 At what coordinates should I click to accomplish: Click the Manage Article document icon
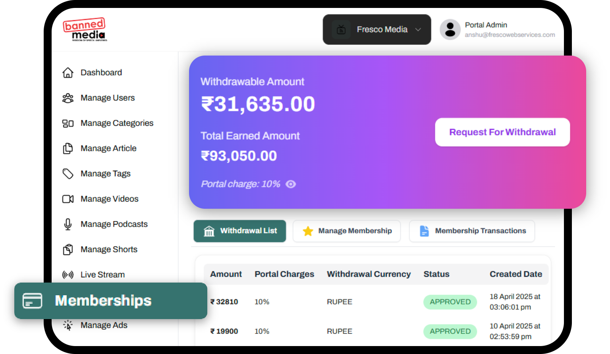tap(68, 148)
